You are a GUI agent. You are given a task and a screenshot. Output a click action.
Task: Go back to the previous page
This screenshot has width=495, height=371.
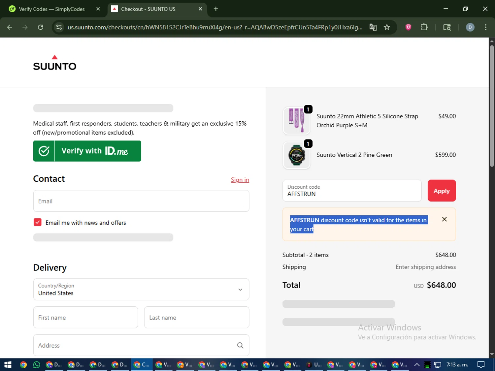coord(10,27)
